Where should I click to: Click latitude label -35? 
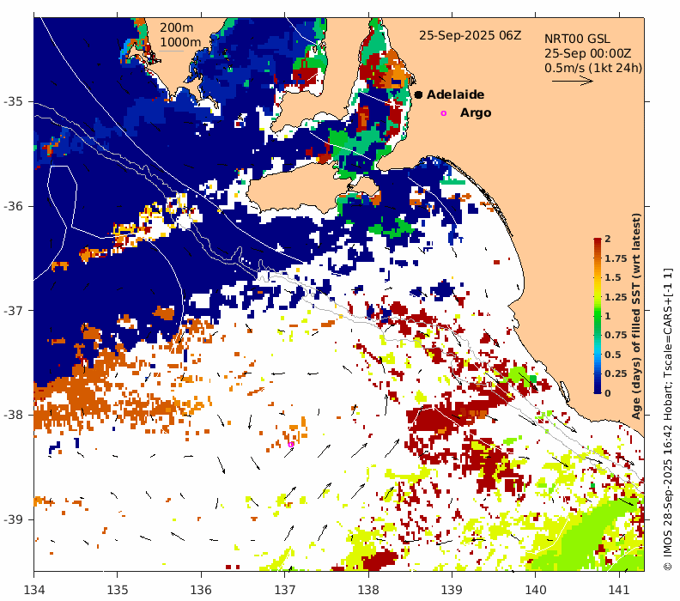[x=13, y=102]
